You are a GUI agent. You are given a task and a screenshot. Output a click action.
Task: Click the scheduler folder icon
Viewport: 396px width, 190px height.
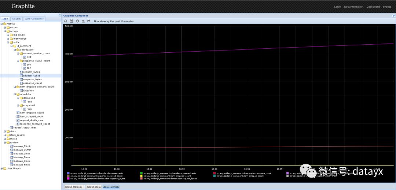click(18, 94)
